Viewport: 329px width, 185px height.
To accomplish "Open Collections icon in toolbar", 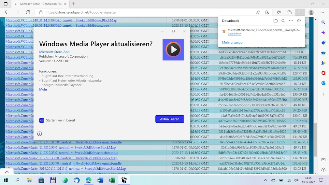I will point(290,12).
